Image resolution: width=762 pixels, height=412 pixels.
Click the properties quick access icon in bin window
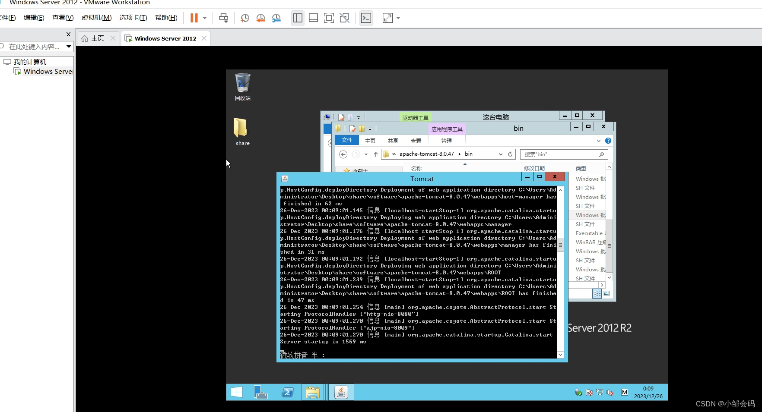352,129
